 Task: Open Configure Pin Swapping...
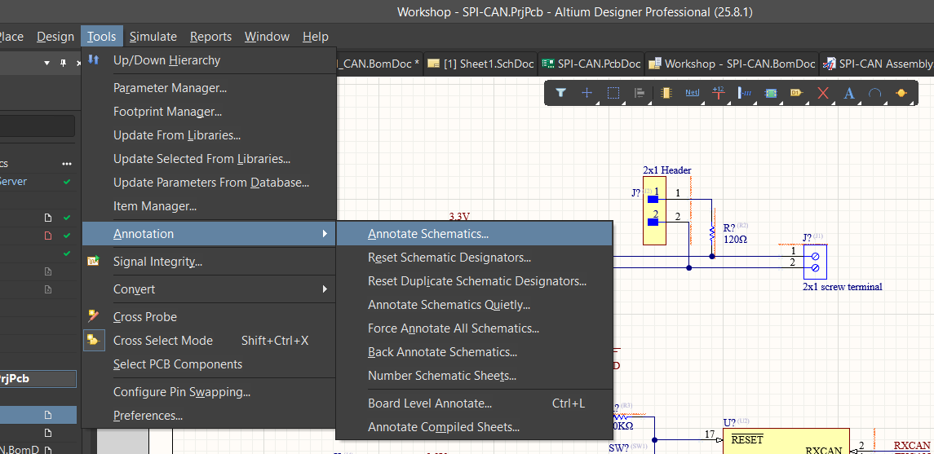209,392
